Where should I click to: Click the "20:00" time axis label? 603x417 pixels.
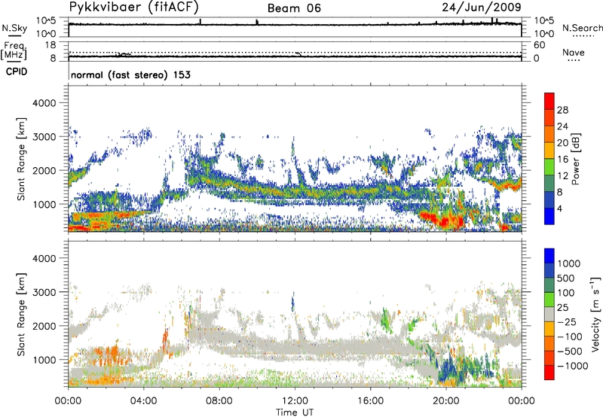point(446,401)
